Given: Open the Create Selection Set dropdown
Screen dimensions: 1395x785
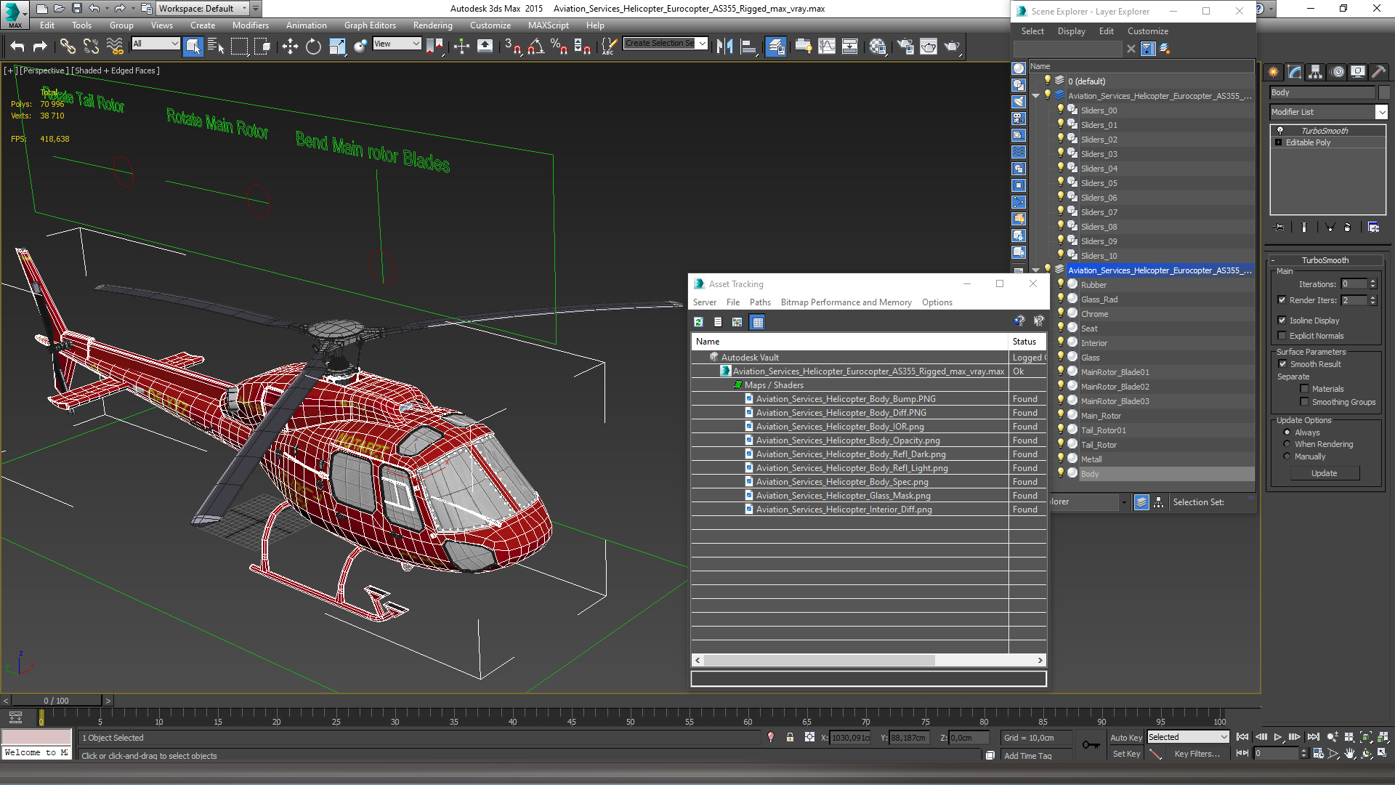Looking at the screenshot, I should coord(702,44).
